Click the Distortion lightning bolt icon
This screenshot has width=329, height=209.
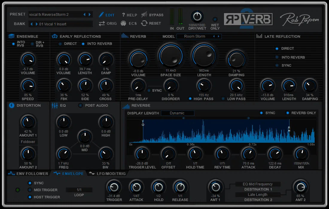pos(11,105)
